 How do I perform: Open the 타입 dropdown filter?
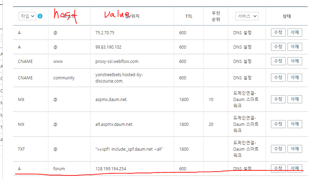[27, 16]
